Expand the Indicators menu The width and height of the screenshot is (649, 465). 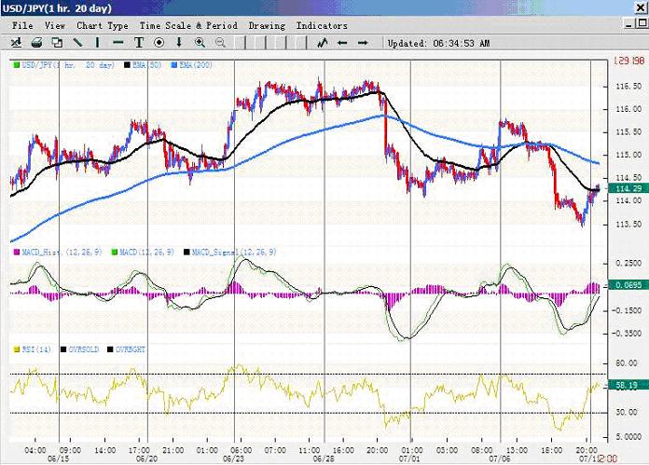pos(322,26)
